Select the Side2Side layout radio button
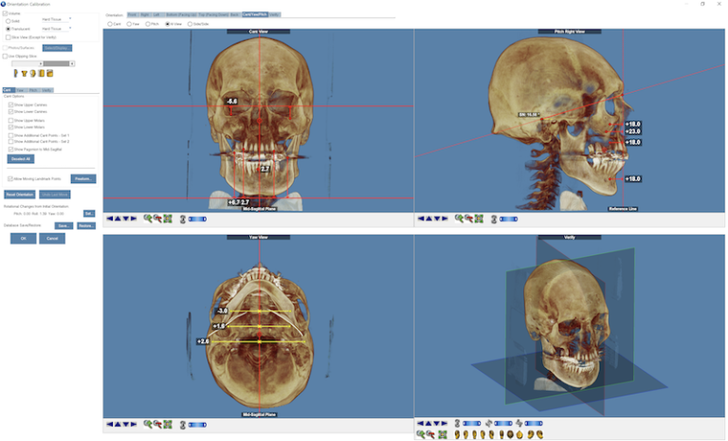 pyautogui.click(x=191, y=24)
